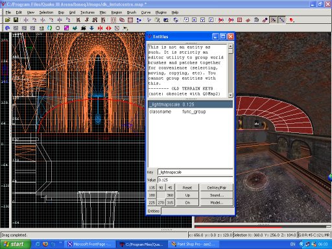332x249 pixels.
Task: Open the Textures menu
Action: 88,12
